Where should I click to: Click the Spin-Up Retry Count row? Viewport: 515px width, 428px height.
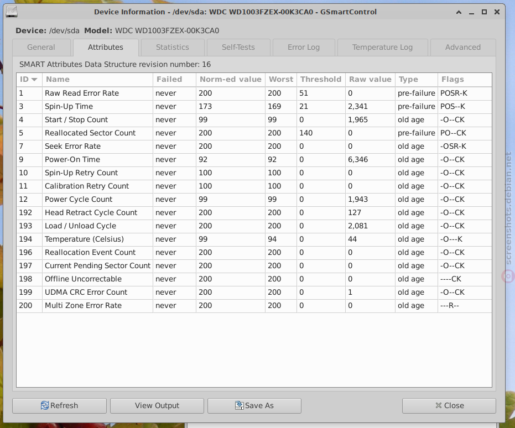tap(254, 173)
